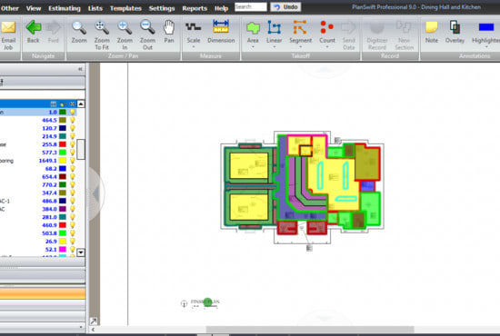Toggle lightbulb visibility for the 1649.1 row
This screenshot has width=500, height=336.
coord(73,161)
